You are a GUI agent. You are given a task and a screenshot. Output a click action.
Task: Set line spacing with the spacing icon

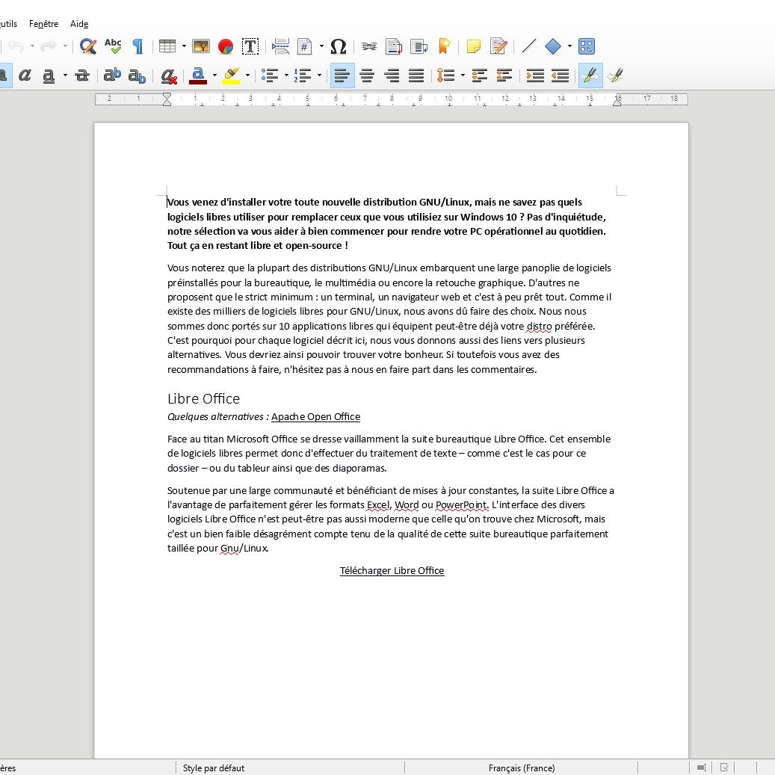(x=446, y=75)
